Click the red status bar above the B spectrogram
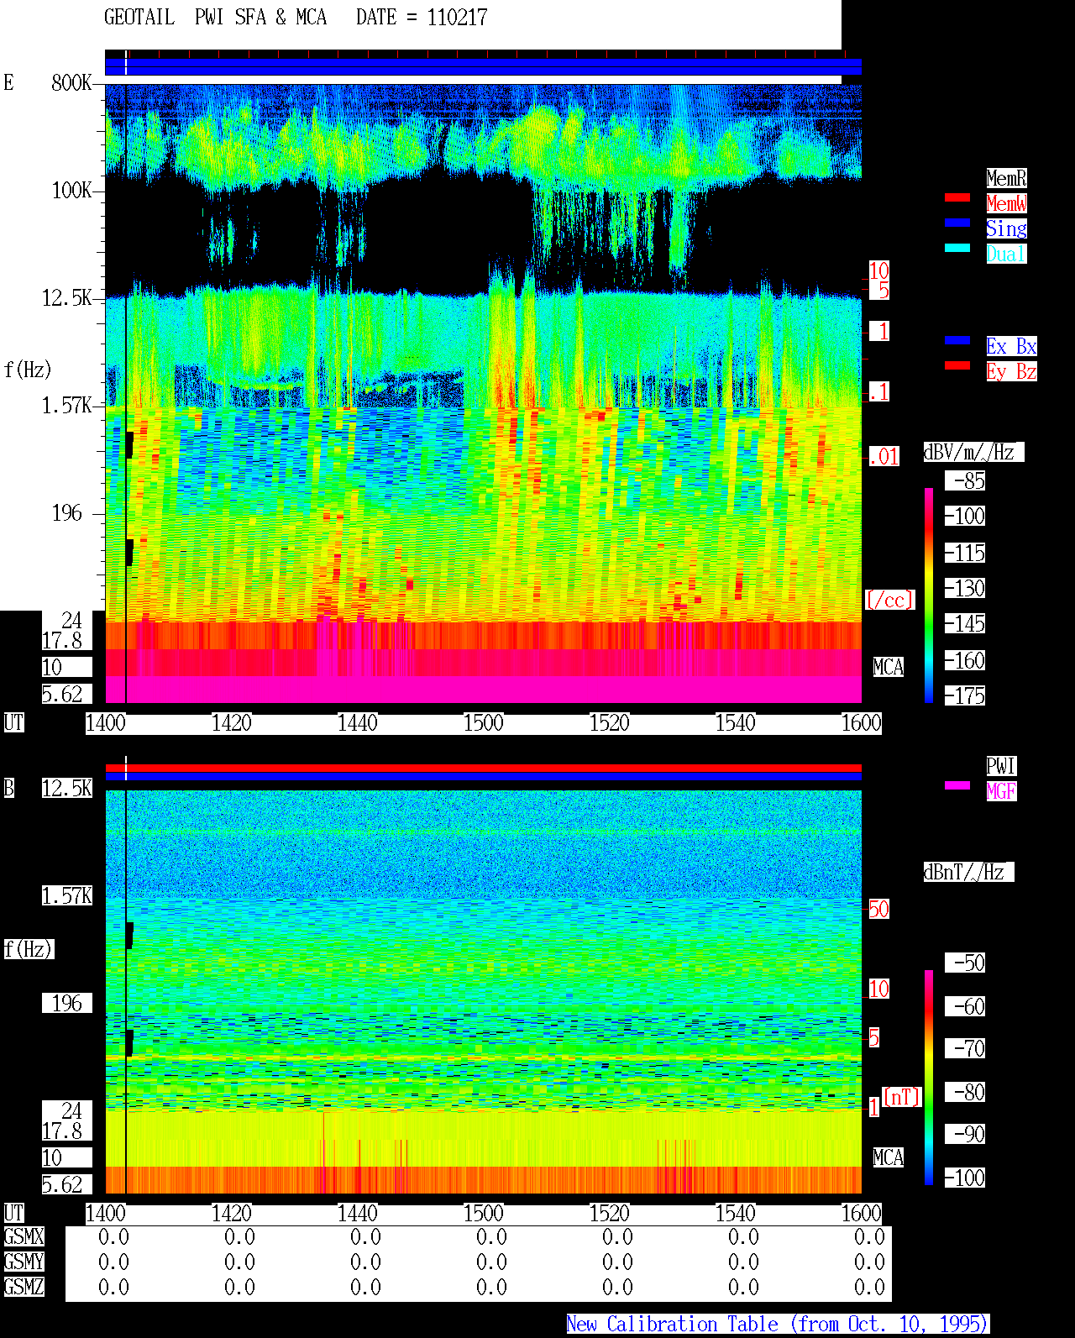The width and height of the screenshot is (1075, 1338). pyautogui.click(x=483, y=768)
